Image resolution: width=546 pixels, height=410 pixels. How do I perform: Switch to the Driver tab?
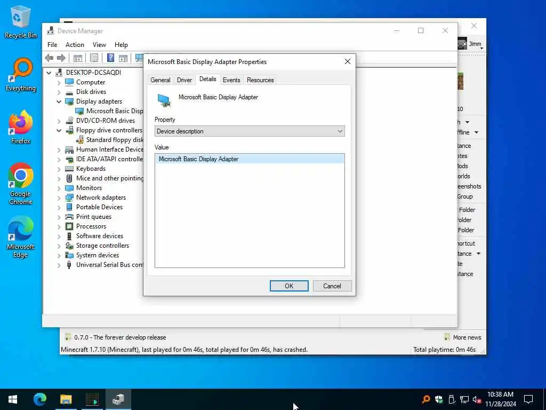(184, 80)
